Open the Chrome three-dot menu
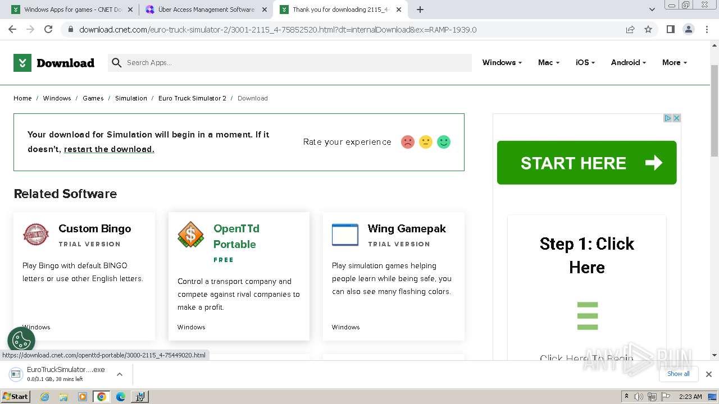 pyautogui.click(x=706, y=29)
